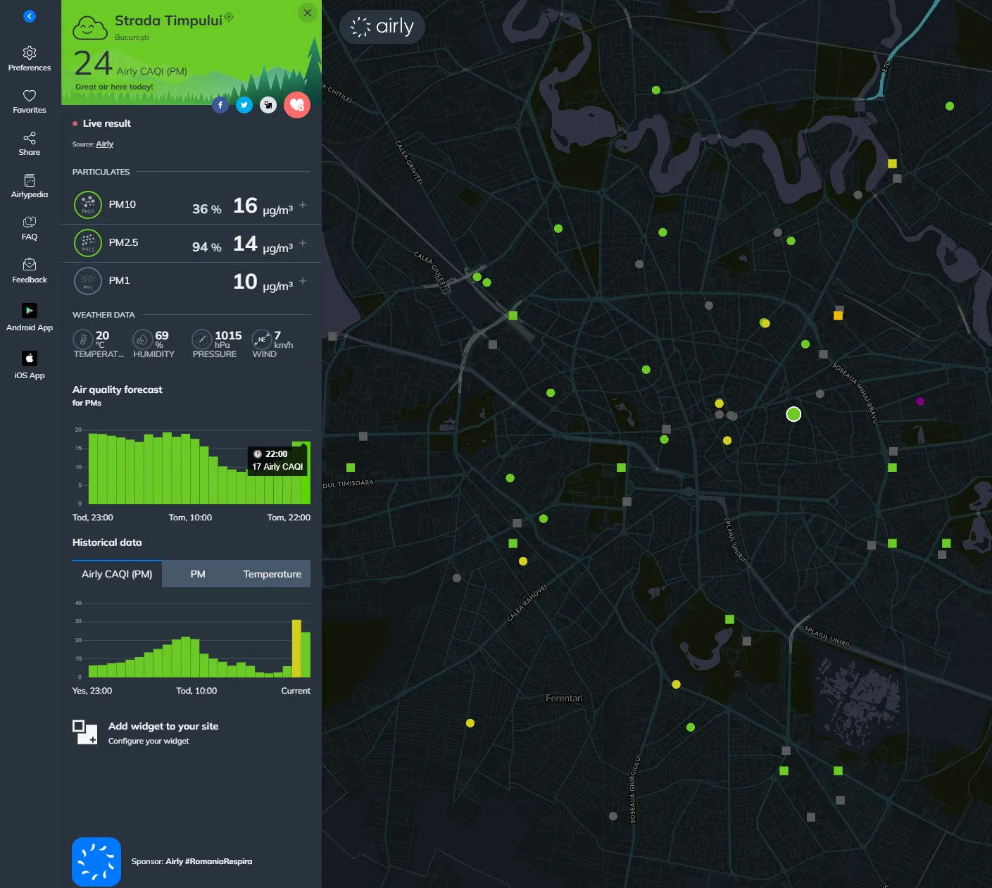Click the cloud smiley air quality icon
This screenshot has height=888, width=992.
(90, 27)
